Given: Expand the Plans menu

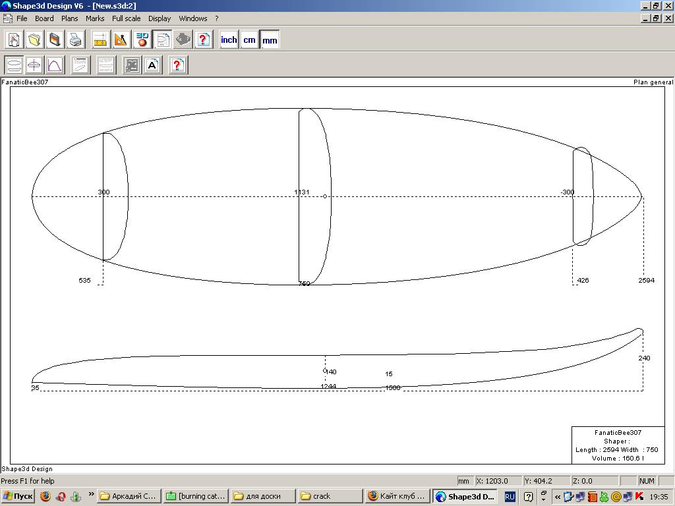Looking at the screenshot, I should [x=69, y=18].
